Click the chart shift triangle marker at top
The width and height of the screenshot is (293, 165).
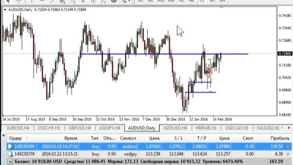[x=222, y=8]
